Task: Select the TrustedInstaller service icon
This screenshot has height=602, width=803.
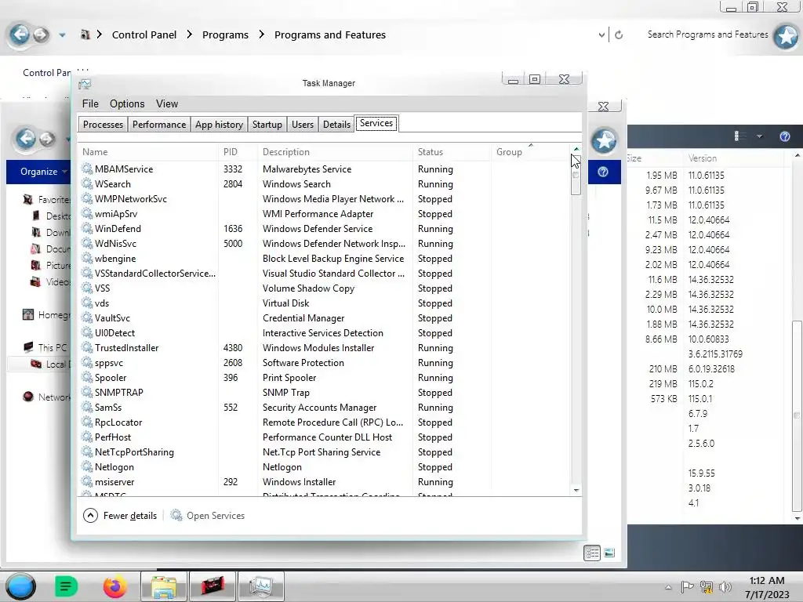Action: coord(87,347)
